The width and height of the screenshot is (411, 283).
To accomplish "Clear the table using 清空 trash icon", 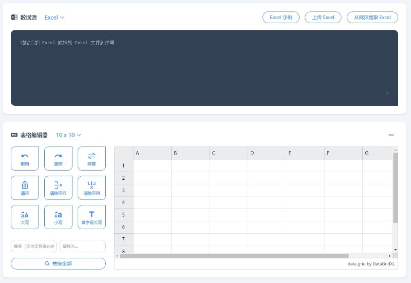I will [25, 187].
